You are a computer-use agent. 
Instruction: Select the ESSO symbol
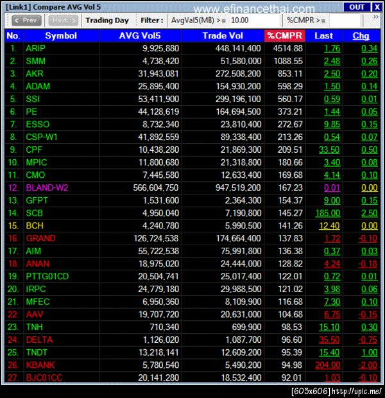[38, 125]
